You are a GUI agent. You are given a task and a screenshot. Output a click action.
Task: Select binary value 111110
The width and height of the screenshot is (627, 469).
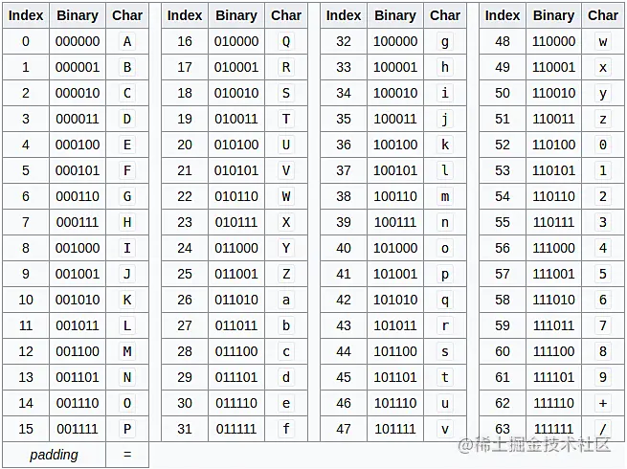tap(554, 403)
